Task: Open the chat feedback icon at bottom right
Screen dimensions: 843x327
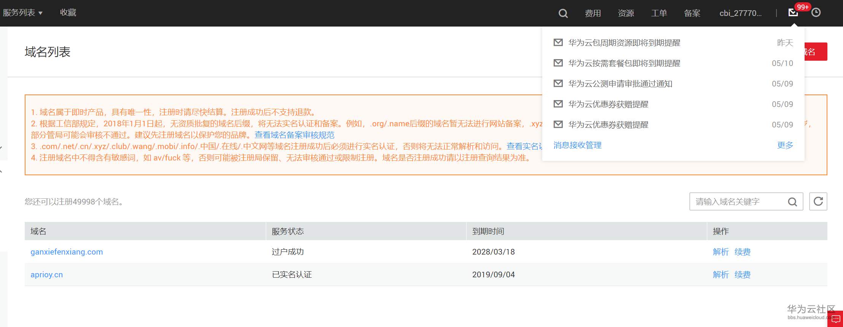Action: [x=836, y=319]
